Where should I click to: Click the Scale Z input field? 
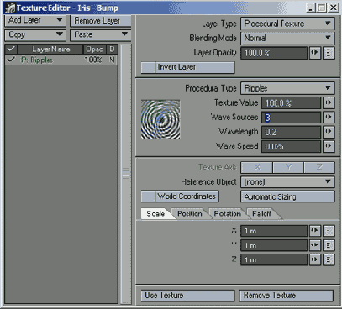point(274,260)
